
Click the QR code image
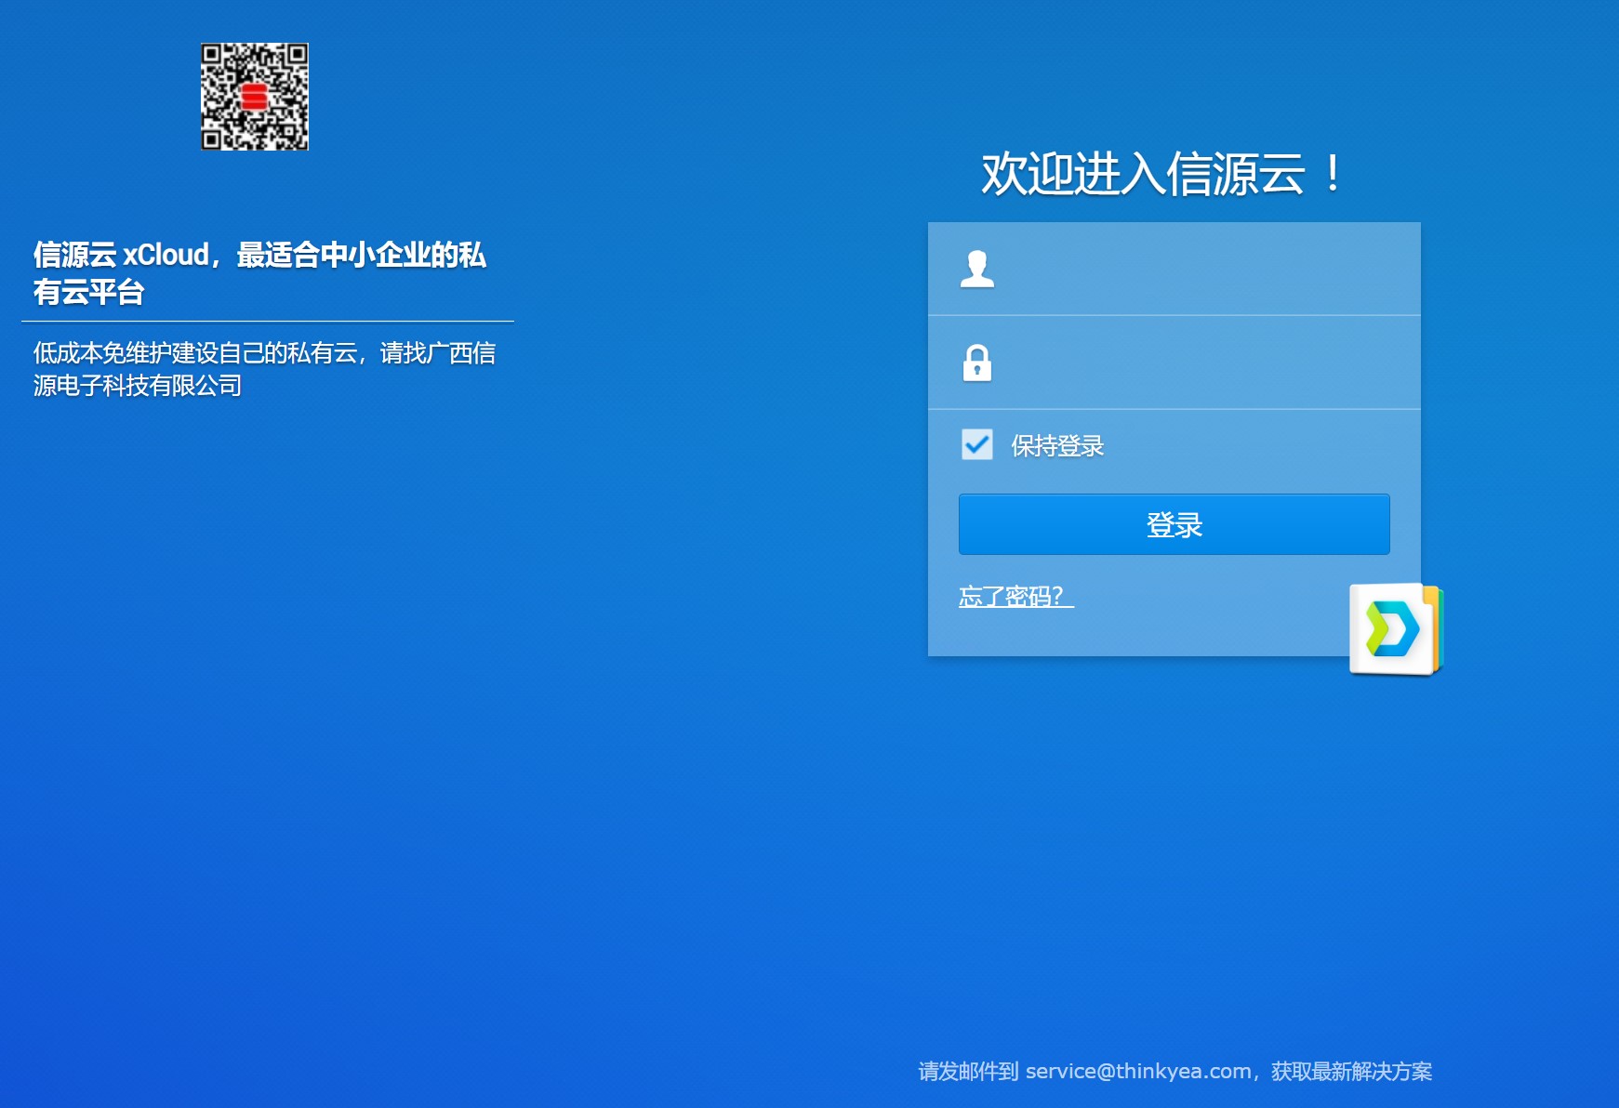tap(255, 97)
